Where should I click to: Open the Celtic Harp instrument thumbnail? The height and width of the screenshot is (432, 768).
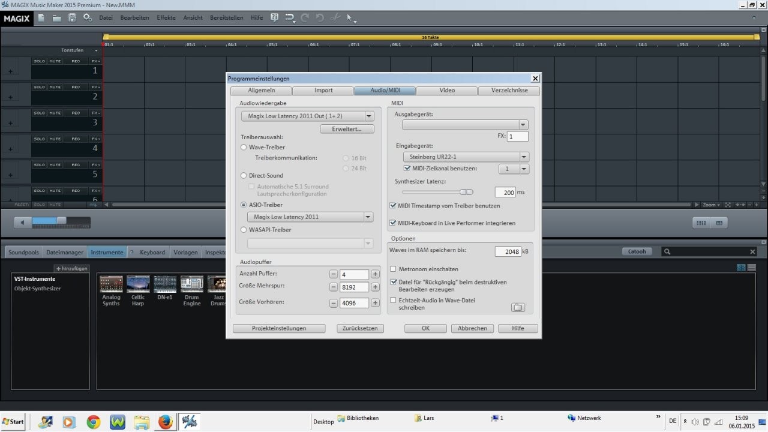point(138,284)
